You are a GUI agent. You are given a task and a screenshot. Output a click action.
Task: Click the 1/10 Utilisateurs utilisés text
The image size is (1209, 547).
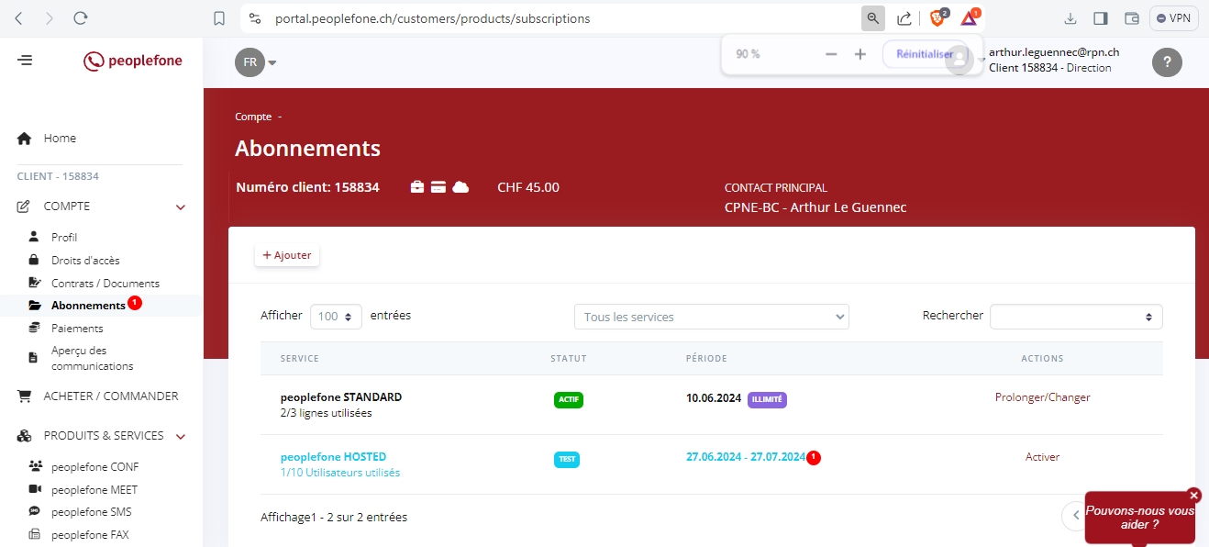pos(340,474)
